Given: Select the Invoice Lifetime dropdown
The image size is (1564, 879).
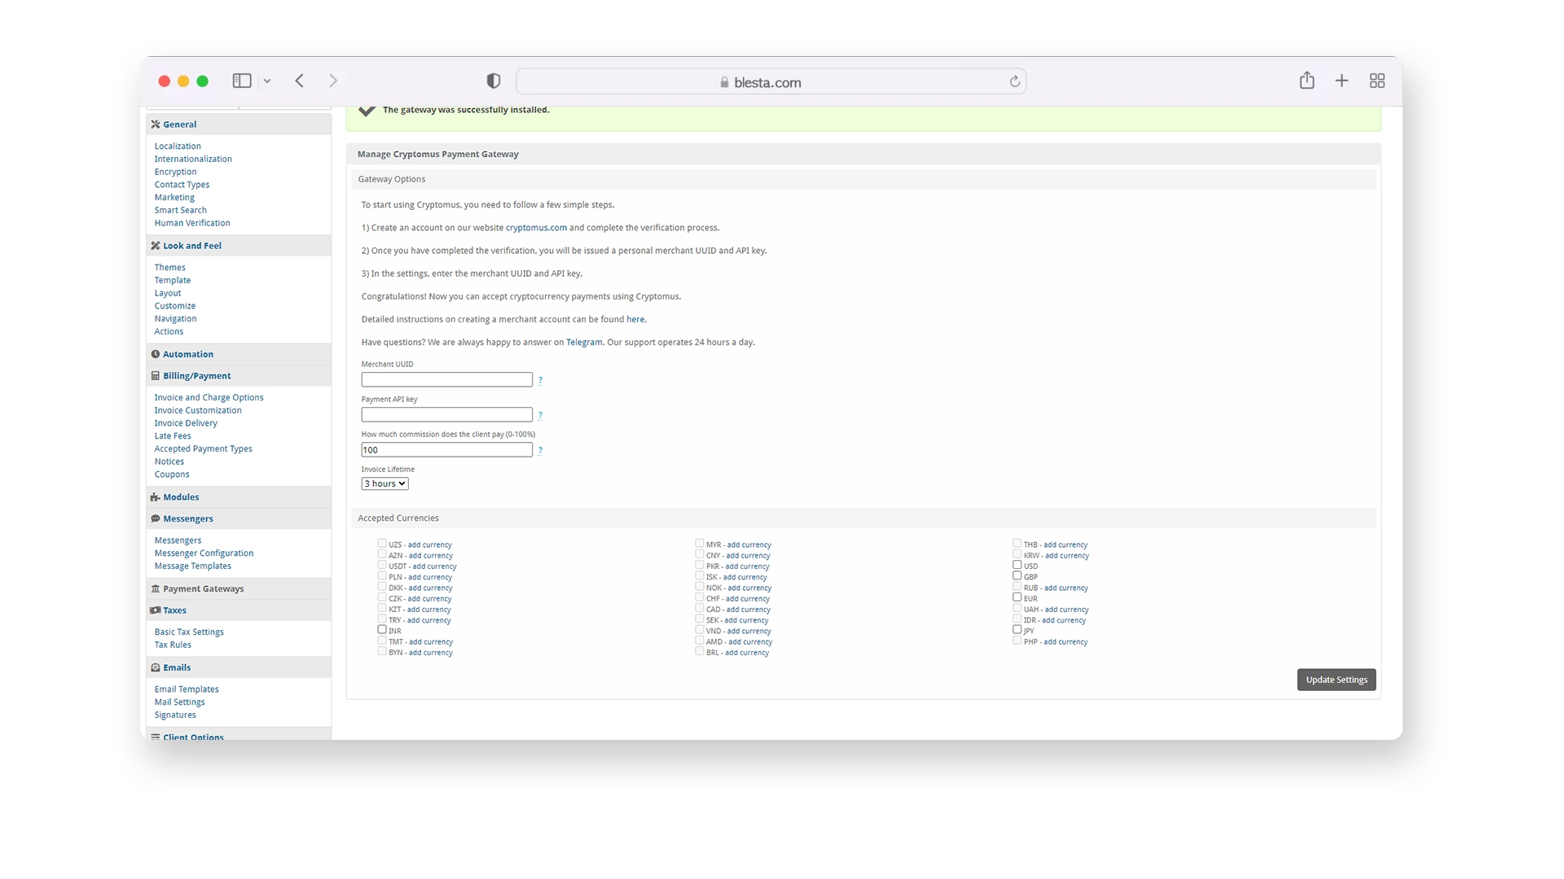Looking at the screenshot, I should coord(384,483).
